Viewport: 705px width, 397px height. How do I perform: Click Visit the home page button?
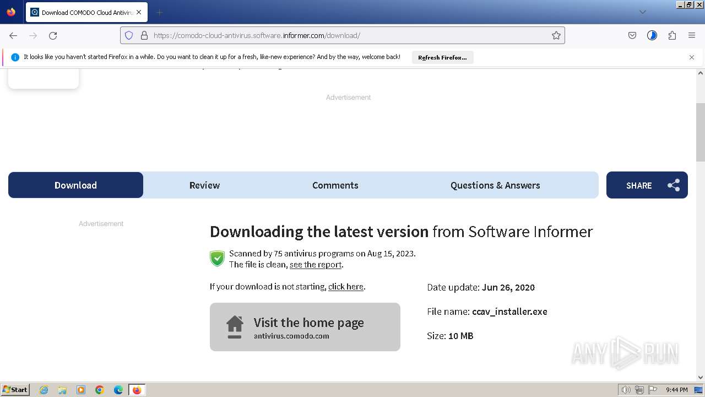pyautogui.click(x=305, y=327)
